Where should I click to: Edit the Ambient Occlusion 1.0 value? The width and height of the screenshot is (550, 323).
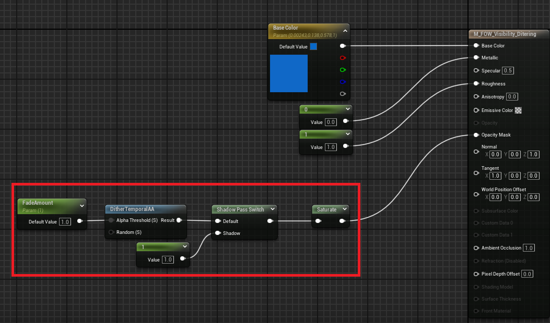pos(529,248)
